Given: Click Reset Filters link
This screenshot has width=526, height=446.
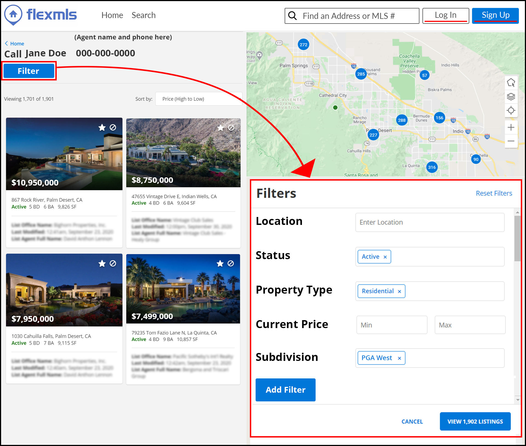Looking at the screenshot, I should click(x=494, y=193).
